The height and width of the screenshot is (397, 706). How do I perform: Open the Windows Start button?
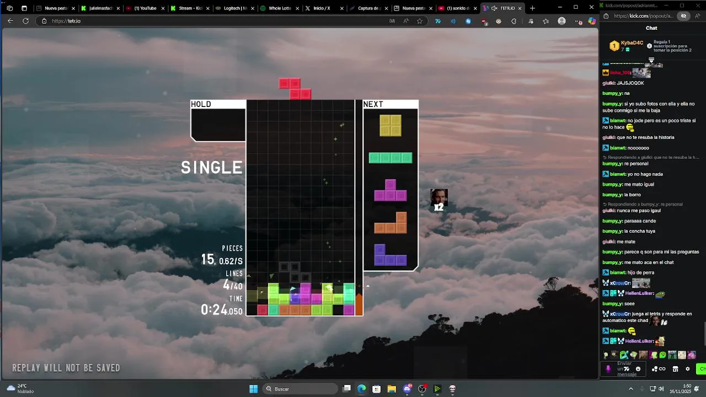pyautogui.click(x=253, y=389)
